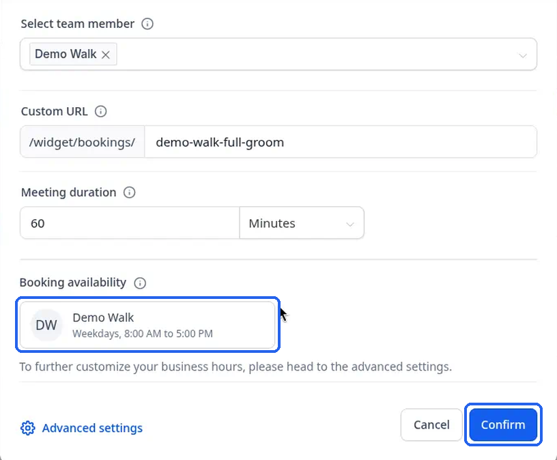This screenshot has width=557, height=460.
Task: Click info icon beside Meeting duration
Action: [129, 192]
